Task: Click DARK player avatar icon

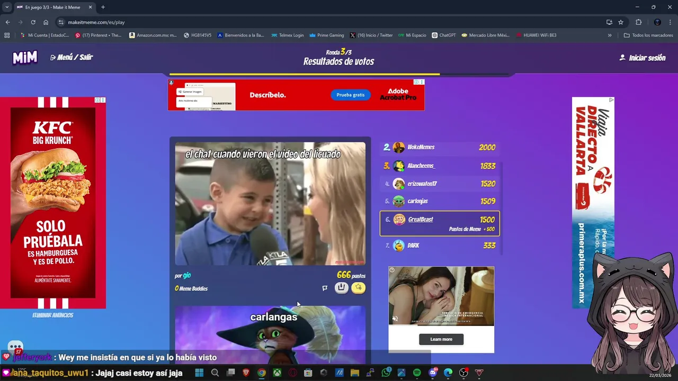Action: click(399, 246)
